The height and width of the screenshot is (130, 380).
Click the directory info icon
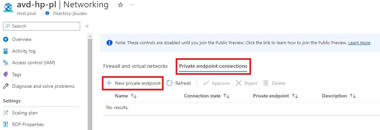[x=47, y=13]
